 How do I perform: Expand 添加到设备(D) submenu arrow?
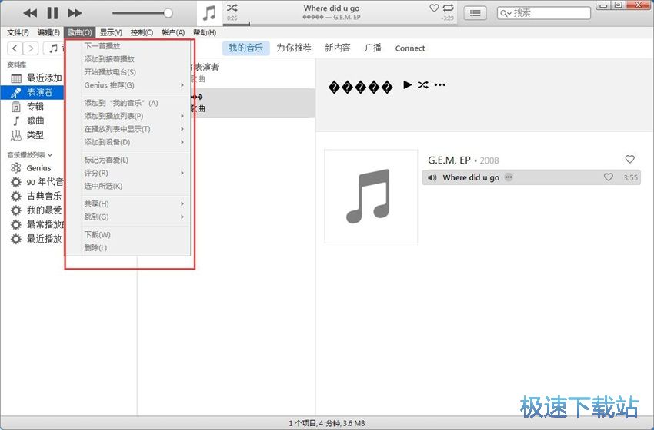[182, 142]
